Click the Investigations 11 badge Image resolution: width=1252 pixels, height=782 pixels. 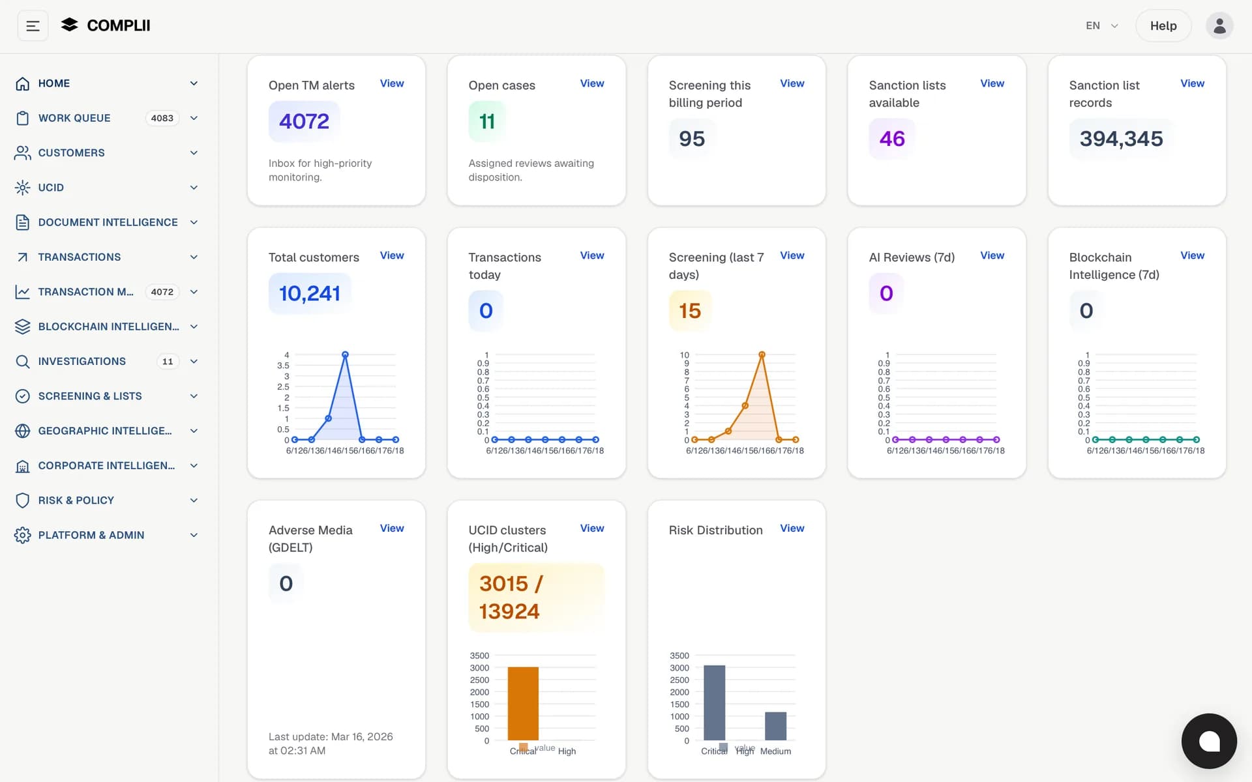coord(168,361)
